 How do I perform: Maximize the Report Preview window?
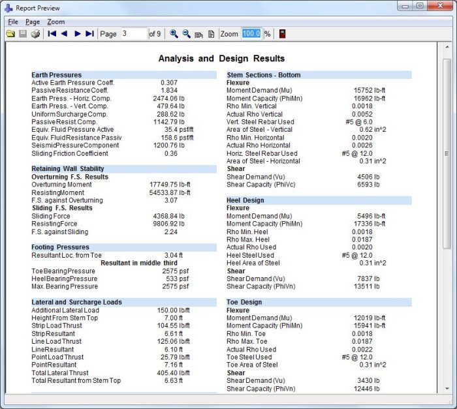(x=420, y=6)
